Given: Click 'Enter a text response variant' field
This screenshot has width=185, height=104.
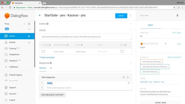Looking at the screenshot, I should click(59, 88).
